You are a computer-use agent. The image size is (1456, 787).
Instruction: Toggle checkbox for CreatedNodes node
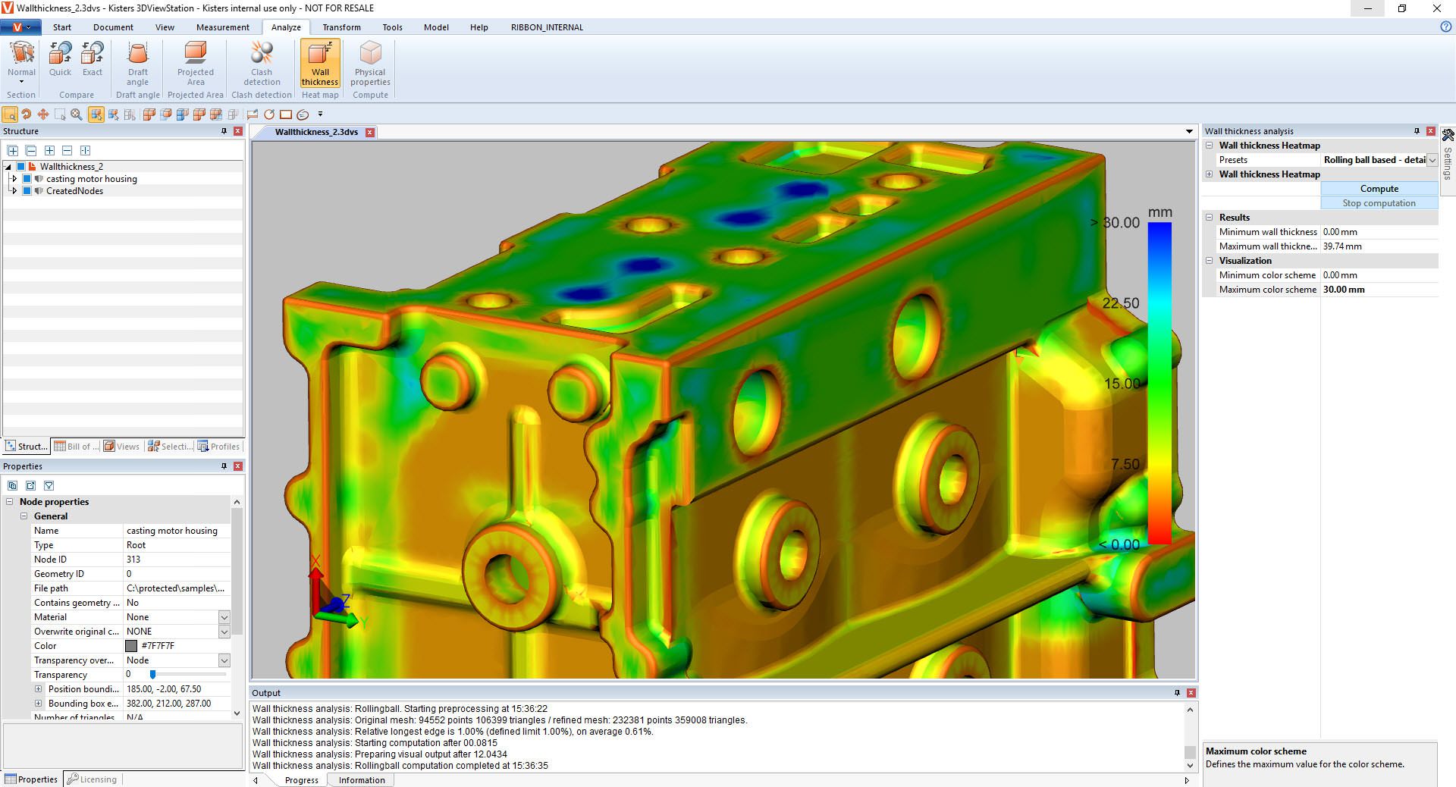(27, 191)
